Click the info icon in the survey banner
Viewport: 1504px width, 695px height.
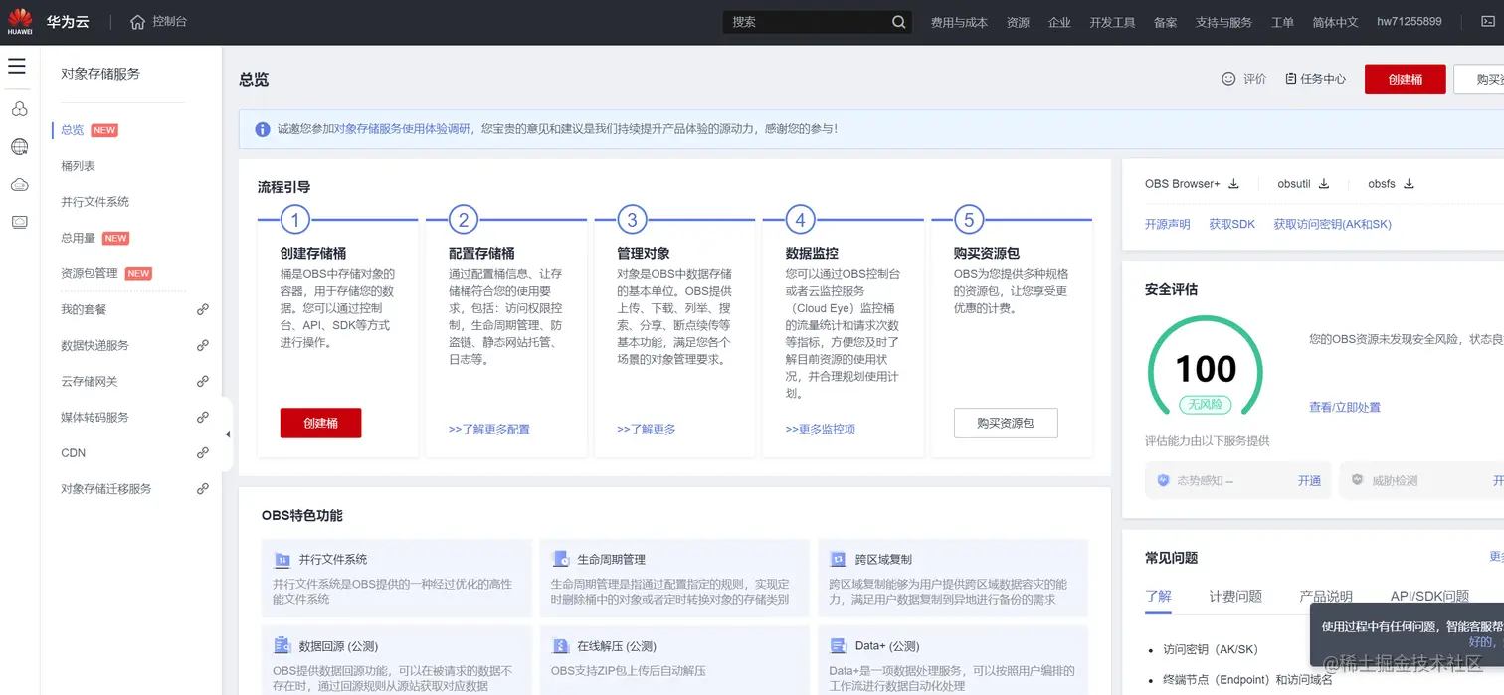pos(263,129)
